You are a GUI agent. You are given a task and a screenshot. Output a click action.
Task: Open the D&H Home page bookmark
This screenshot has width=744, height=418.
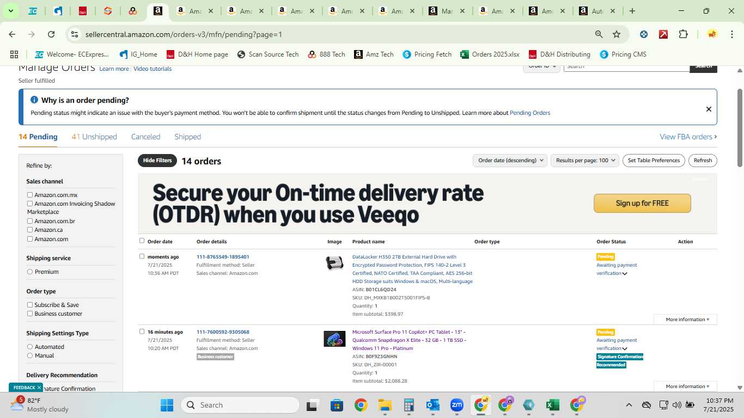197,54
